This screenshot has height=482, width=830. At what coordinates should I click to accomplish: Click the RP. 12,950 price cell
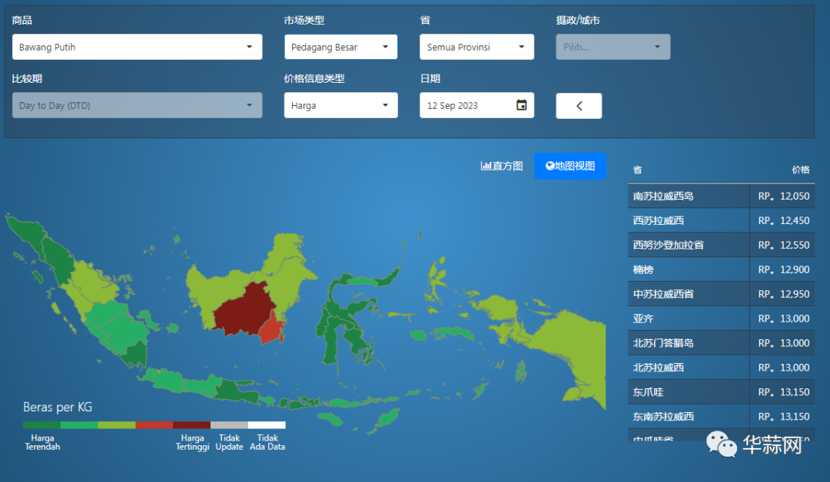783,294
